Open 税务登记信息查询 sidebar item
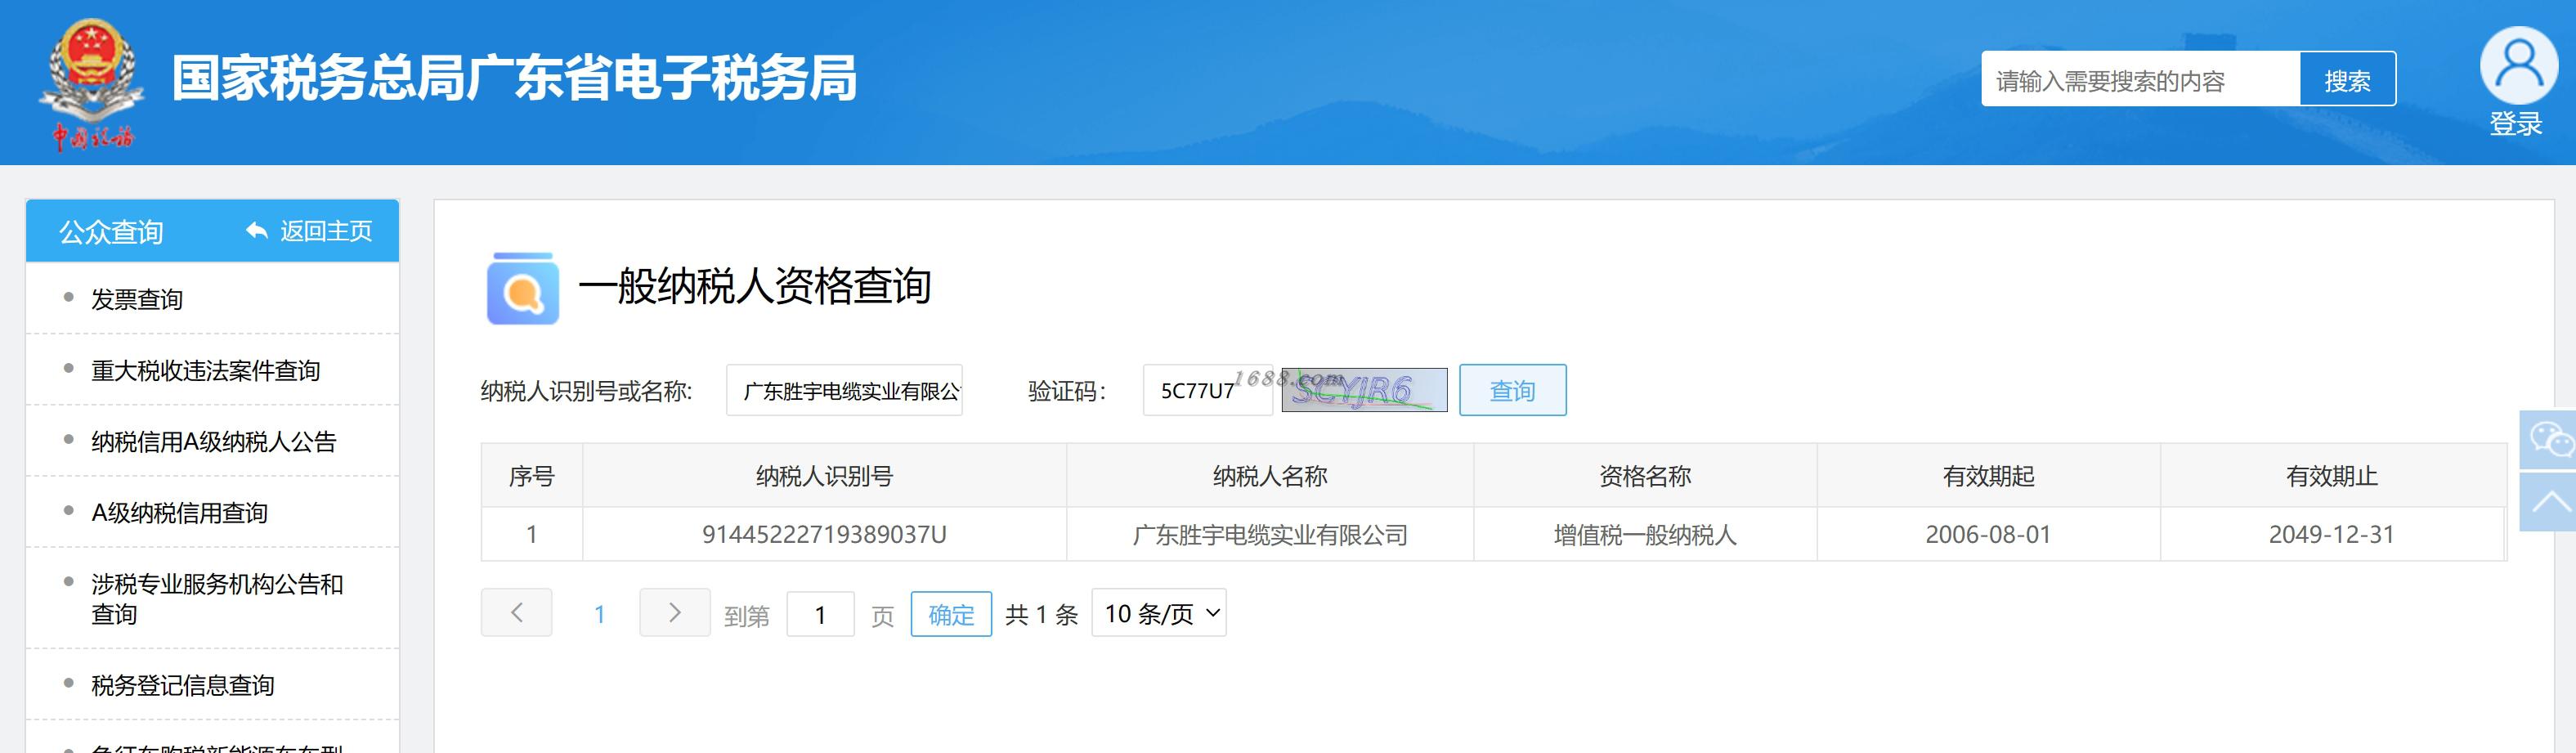This screenshot has width=2576, height=753. pos(183,685)
